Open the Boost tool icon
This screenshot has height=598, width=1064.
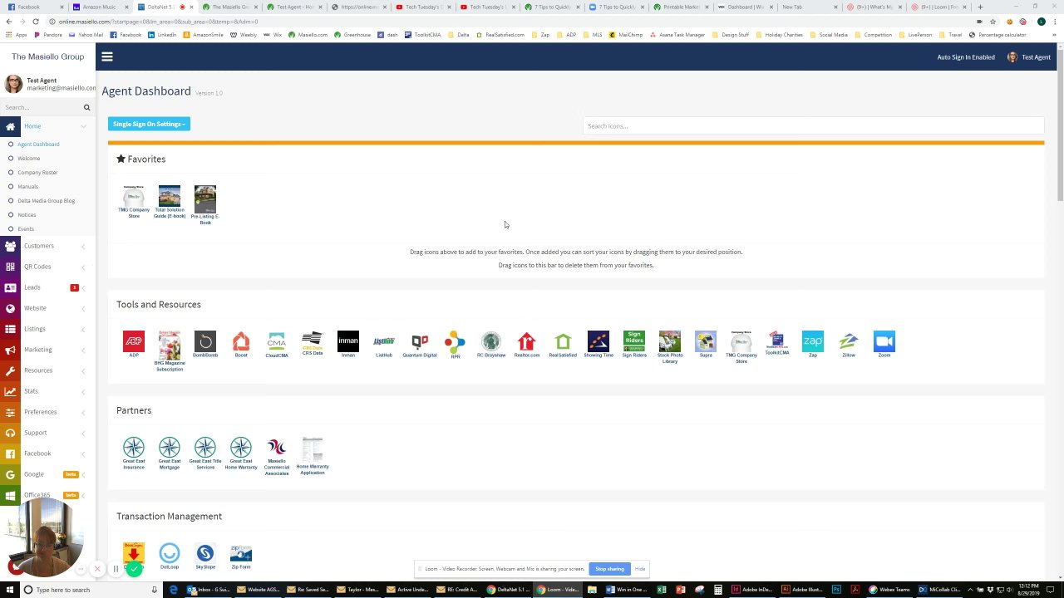(x=241, y=343)
